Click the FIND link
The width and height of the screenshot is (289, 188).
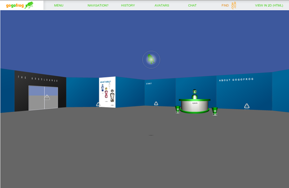point(225,5)
